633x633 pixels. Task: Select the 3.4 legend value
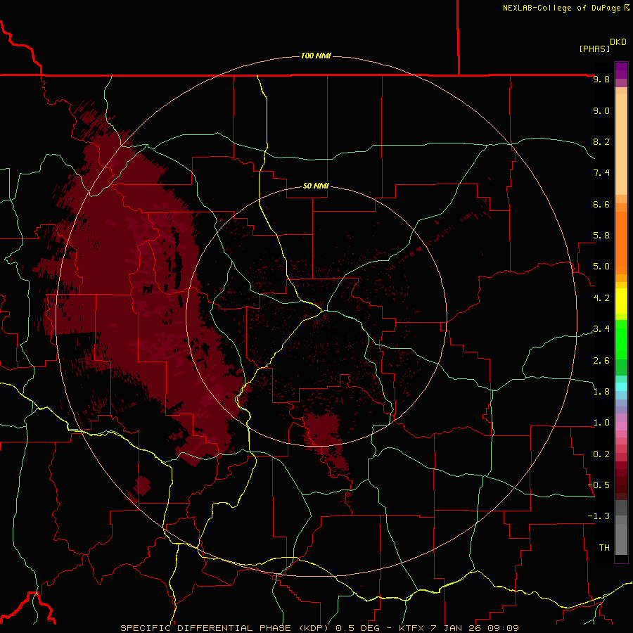(601, 329)
